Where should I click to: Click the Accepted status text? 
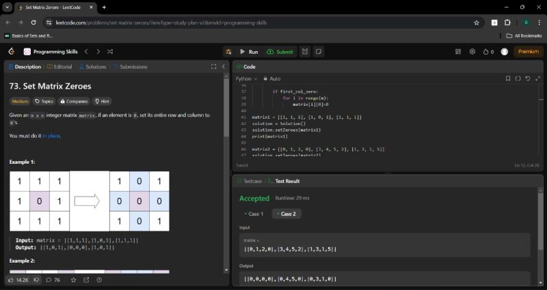coord(254,199)
